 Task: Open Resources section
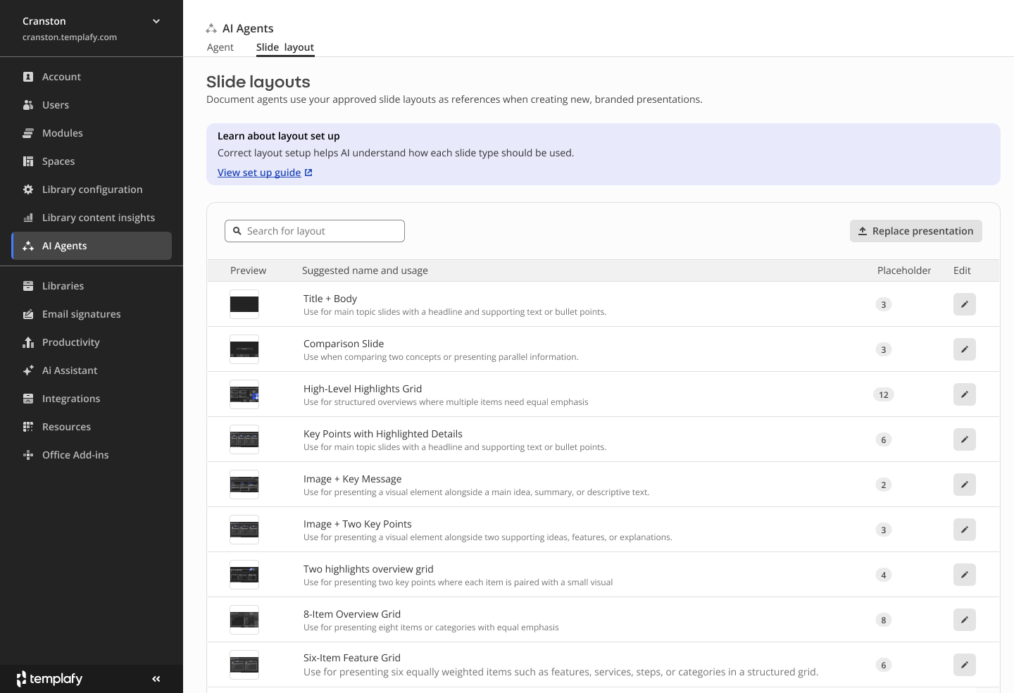[x=92, y=427]
